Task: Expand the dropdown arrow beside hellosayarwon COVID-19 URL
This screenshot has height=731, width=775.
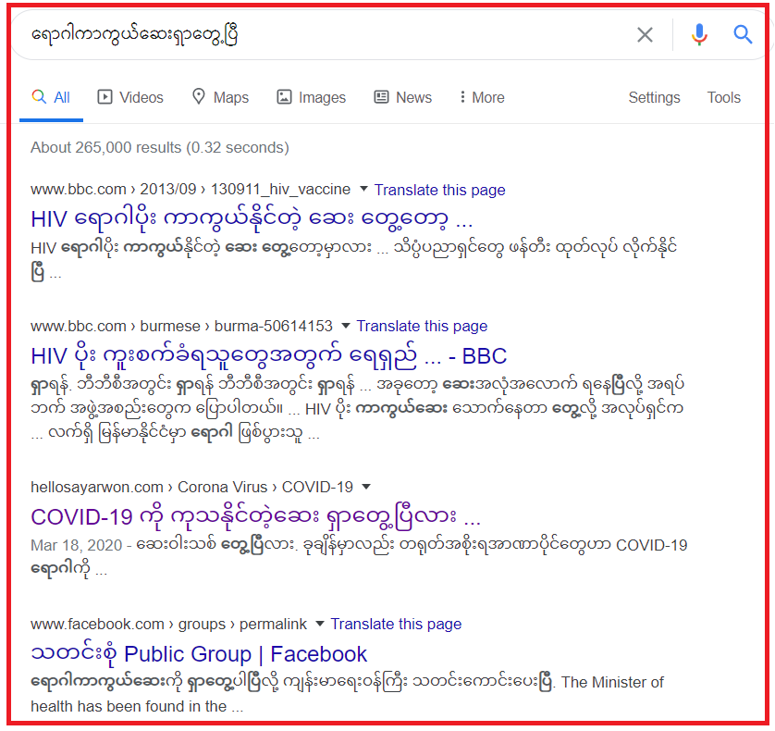Action: tap(366, 487)
